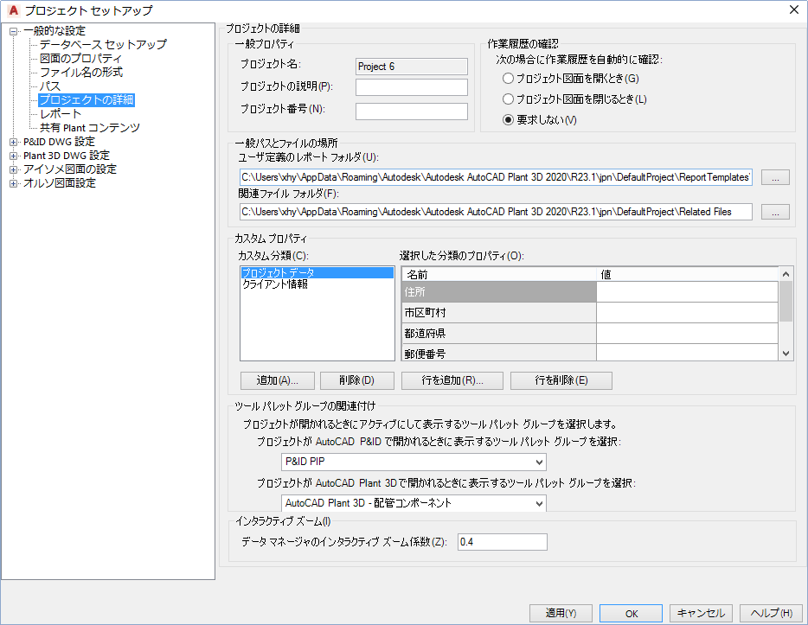The height and width of the screenshot is (625, 808).
Task: Select プロジェクト データ in custom category list
Action: pyautogui.click(x=317, y=273)
